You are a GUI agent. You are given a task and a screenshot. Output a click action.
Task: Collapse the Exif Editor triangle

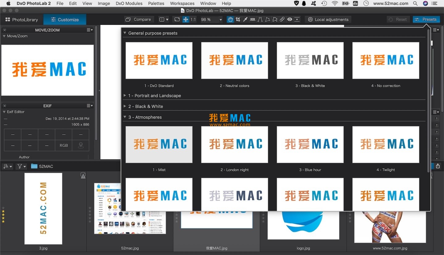[x=4, y=112]
